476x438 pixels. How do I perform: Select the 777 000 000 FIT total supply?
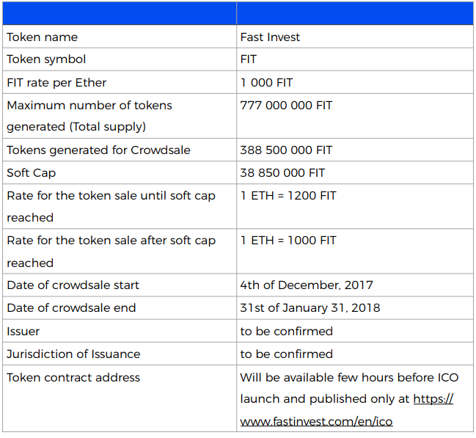(x=286, y=106)
